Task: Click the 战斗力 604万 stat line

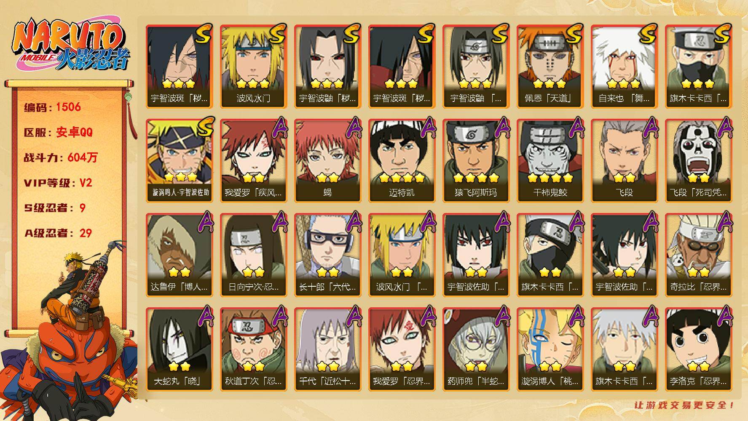Action: coord(61,157)
